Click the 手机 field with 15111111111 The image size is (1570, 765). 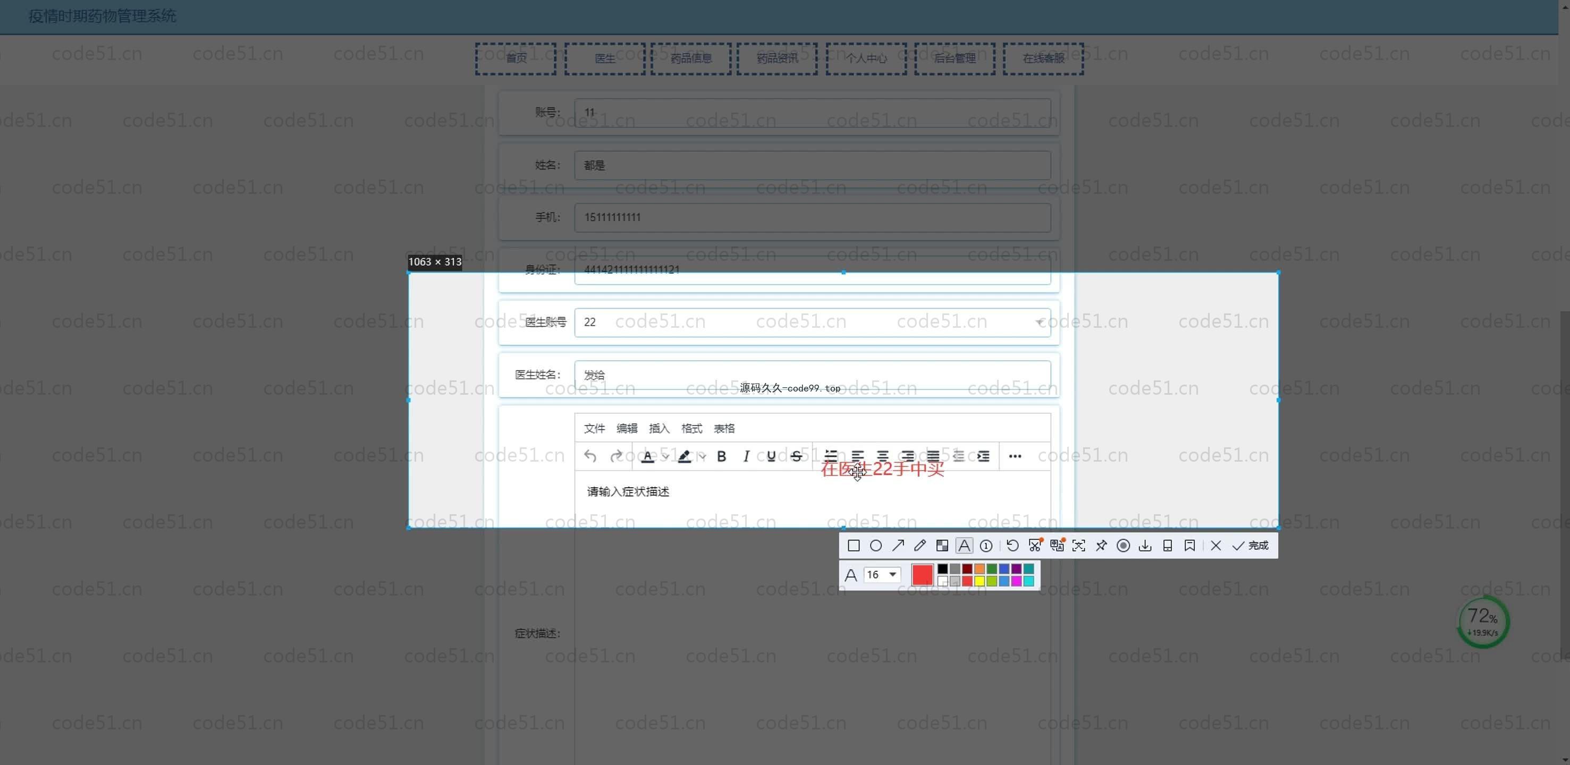point(813,217)
